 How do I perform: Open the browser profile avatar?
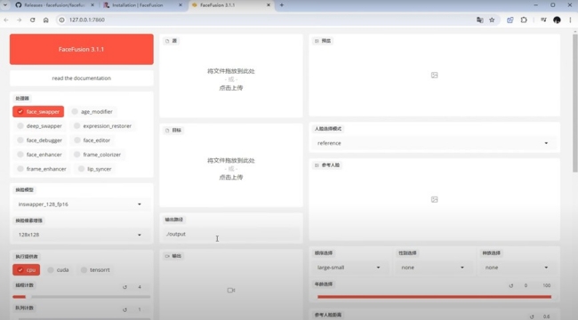pyautogui.click(x=557, y=20)
